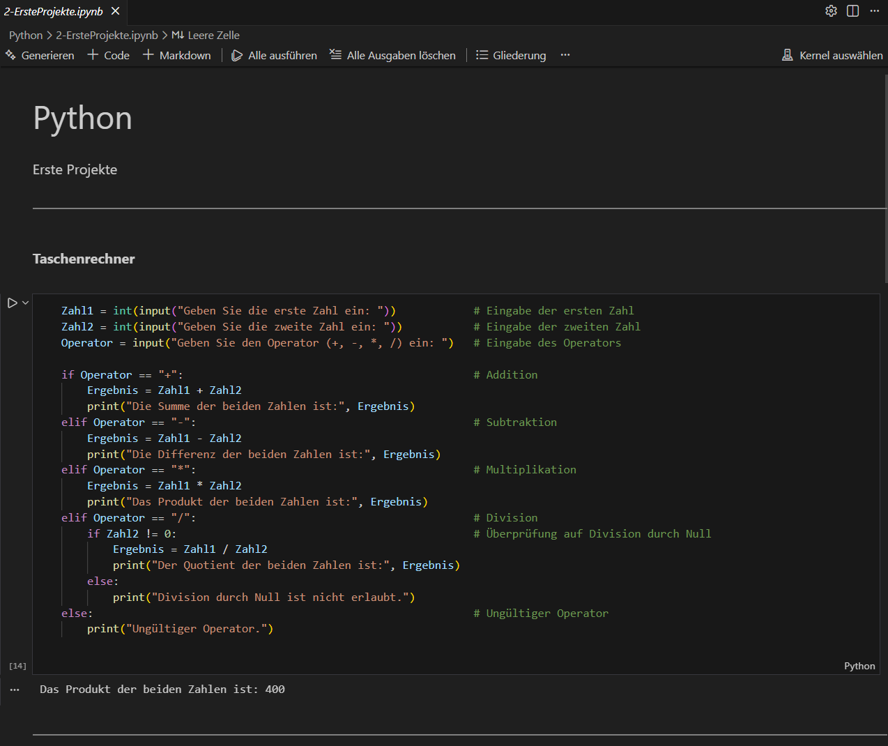The height and width of the screenshot is (746, 888).
Task: Open cell output actions ellipsis
Action: tap(15, 690)
